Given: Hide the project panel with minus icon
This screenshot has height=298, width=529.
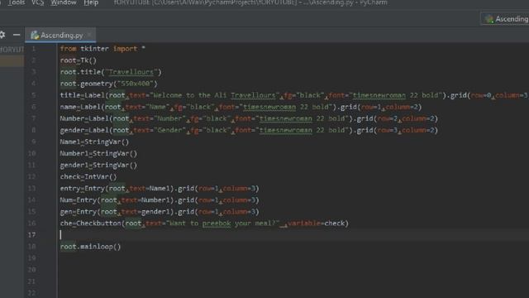Looking at the screenshot, I should pos(17,35).
